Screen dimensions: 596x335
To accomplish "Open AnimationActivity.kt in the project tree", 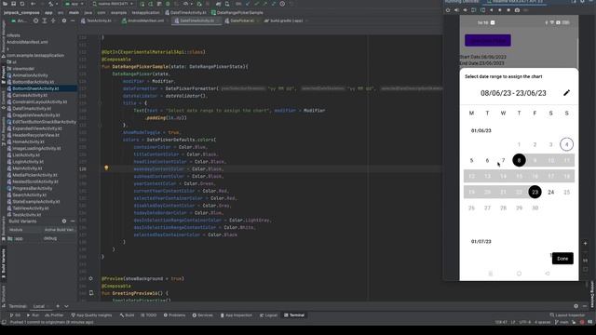I will point(30,75).
